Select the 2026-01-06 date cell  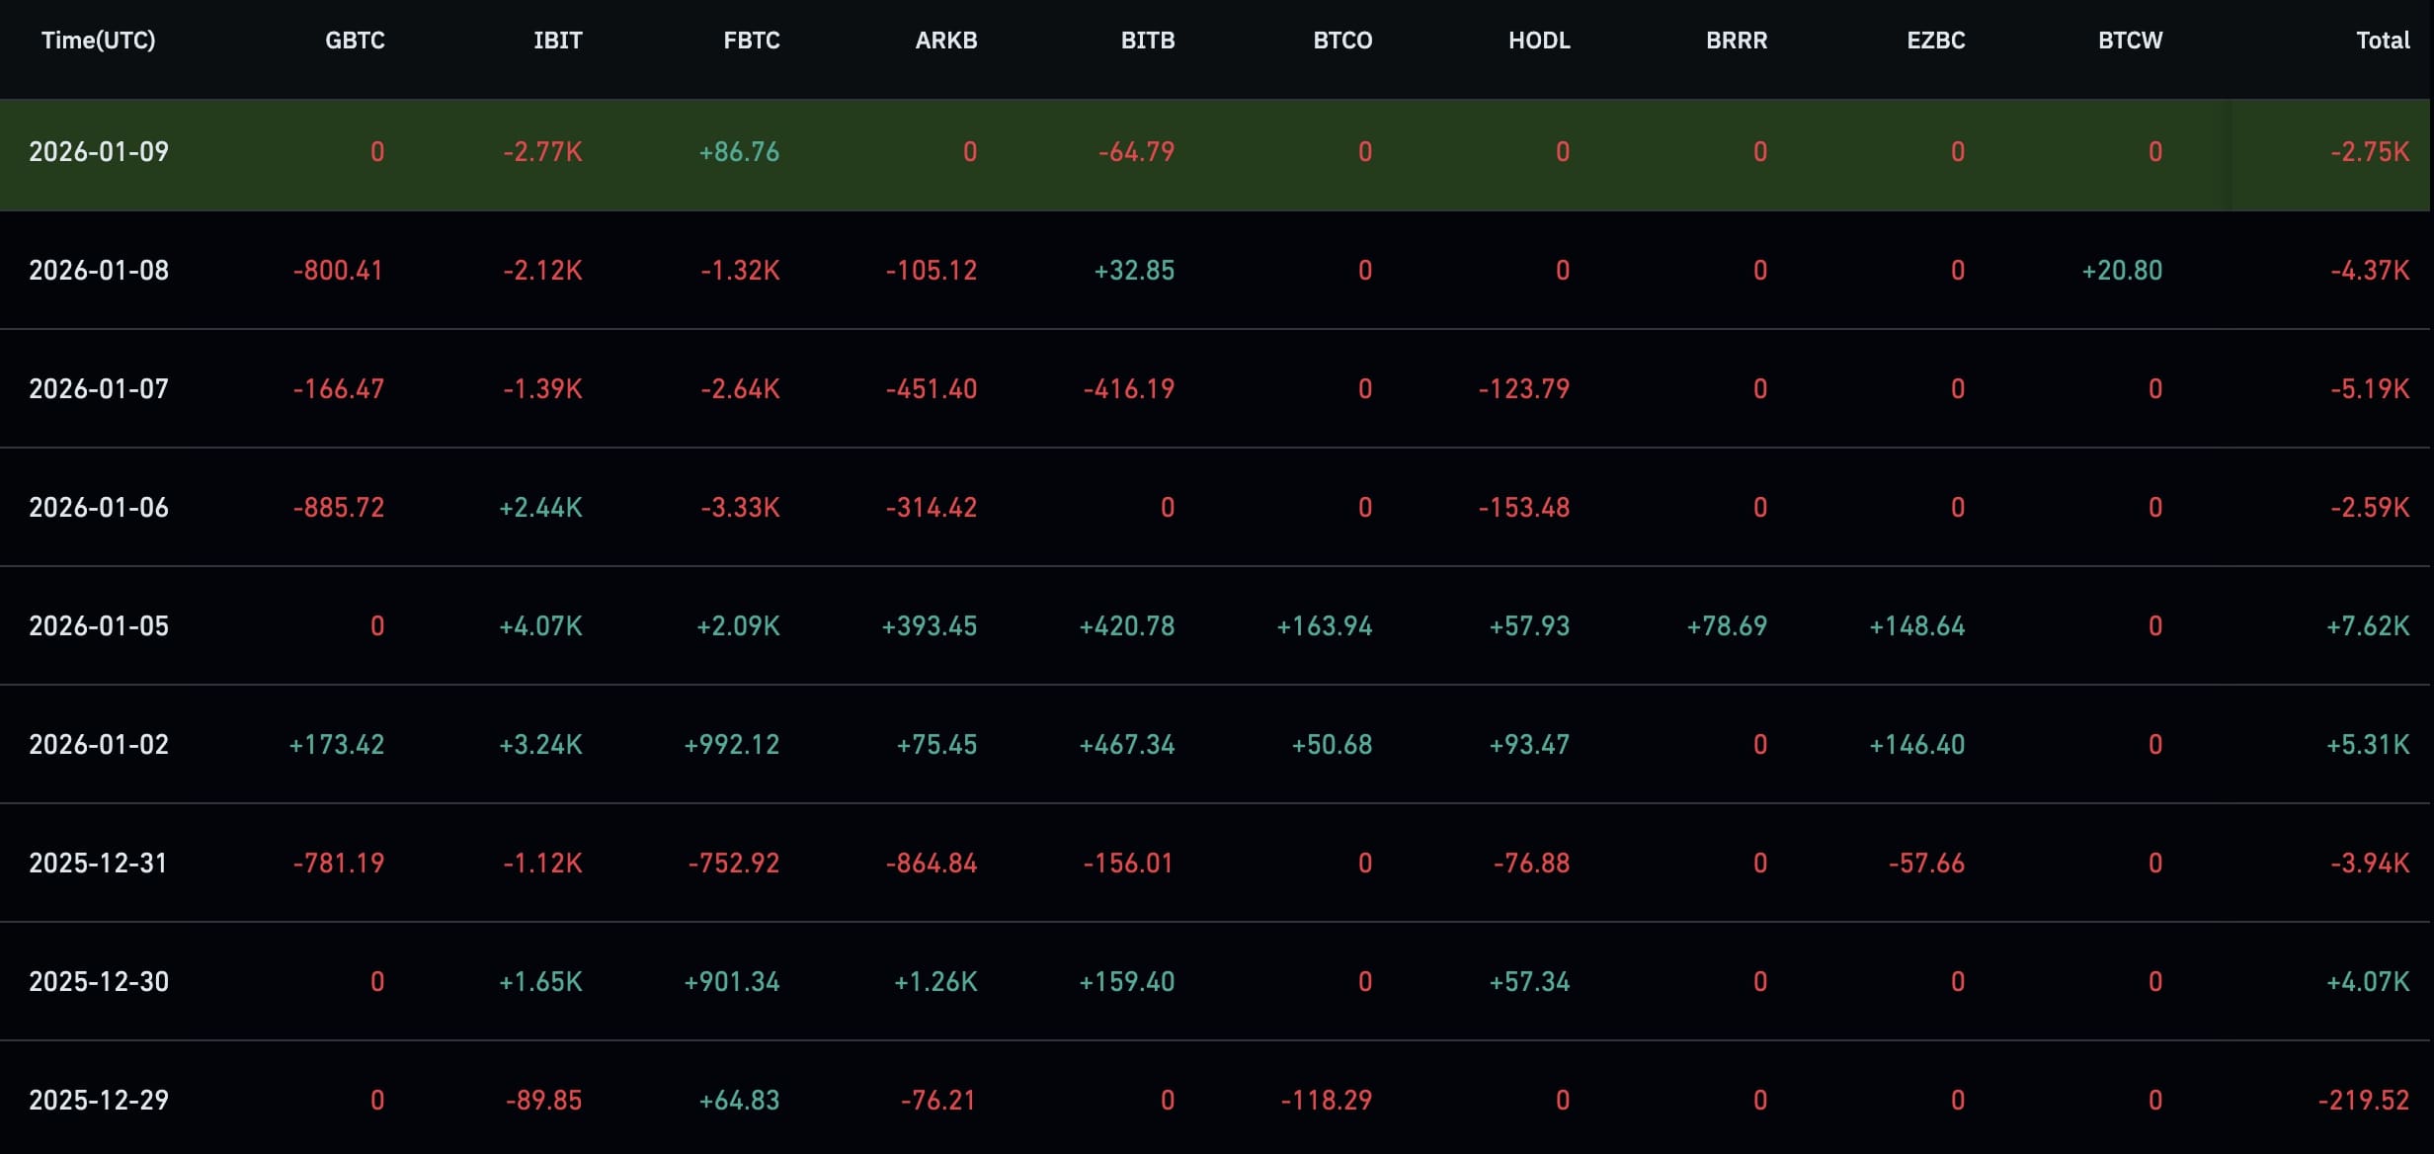[99, 507]
